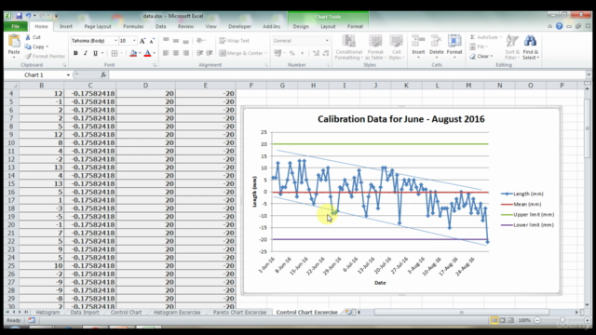Open Find & Select binoculars menu

[x=531, y=47]
